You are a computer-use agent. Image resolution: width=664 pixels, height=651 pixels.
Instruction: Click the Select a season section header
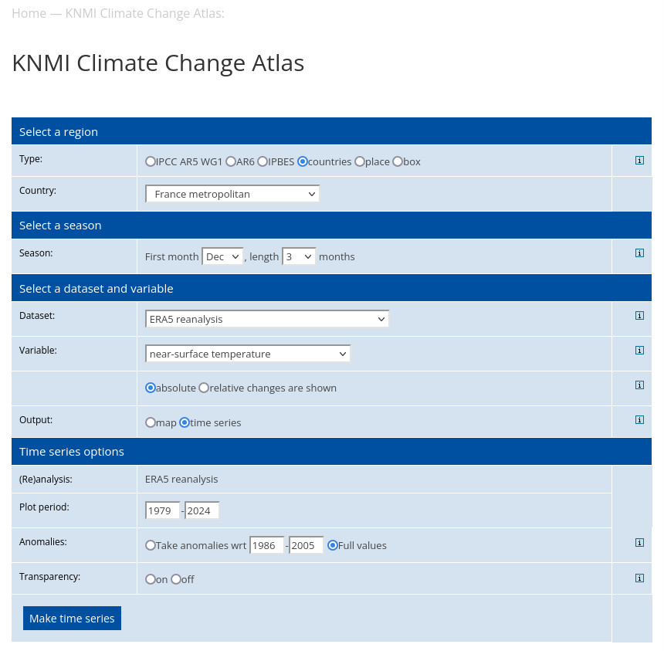coord(331,225)
